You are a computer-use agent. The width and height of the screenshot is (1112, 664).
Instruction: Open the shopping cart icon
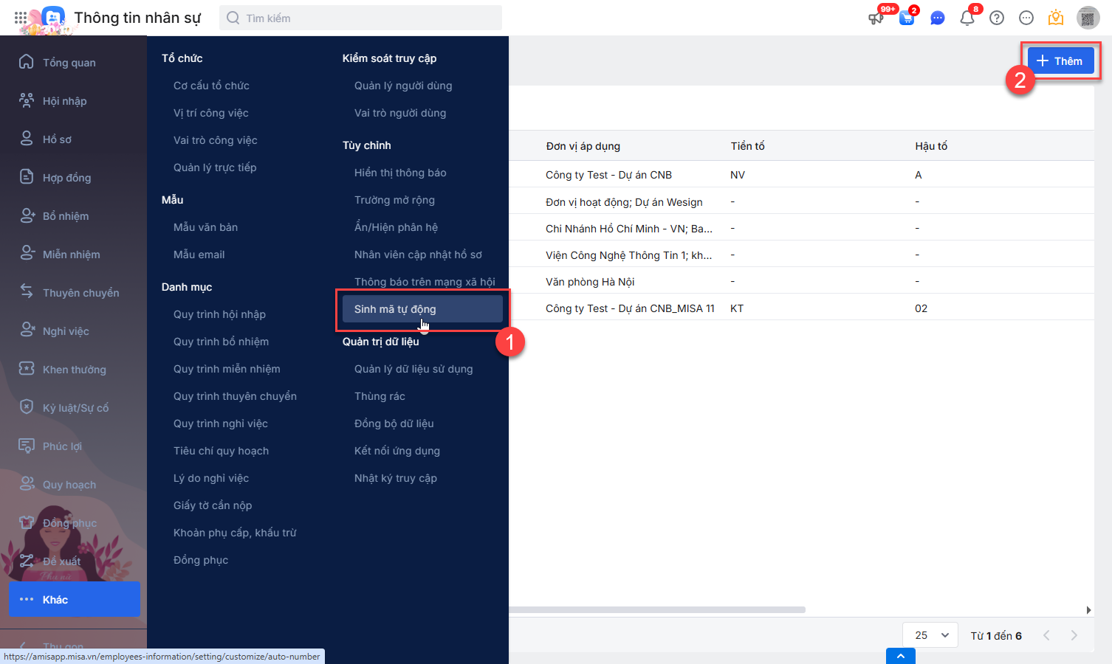coord(907,18)
